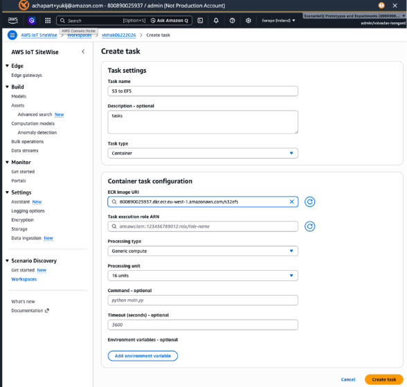Open the Processing type dropdown

[x=203, y=251]
